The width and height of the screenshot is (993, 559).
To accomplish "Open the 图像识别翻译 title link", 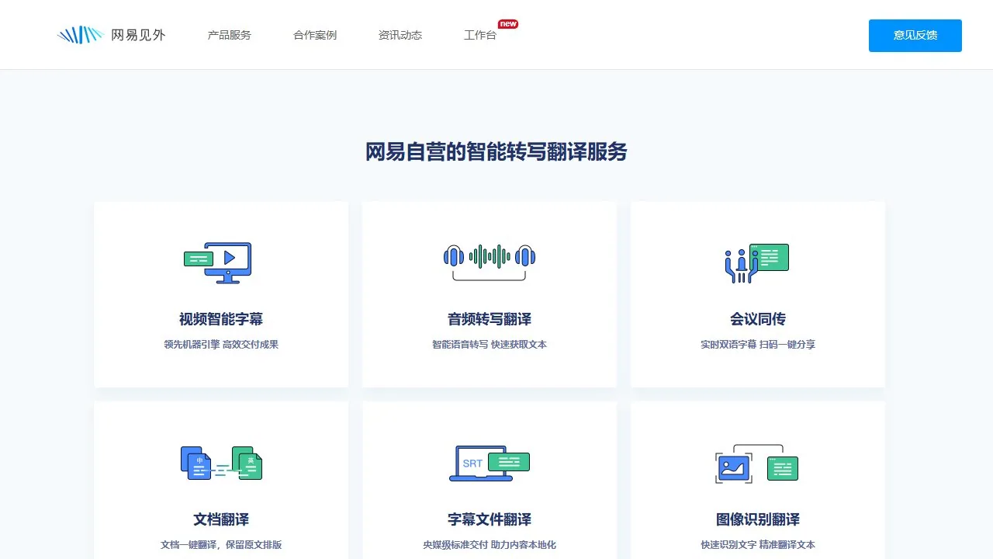I will [758, 519].
